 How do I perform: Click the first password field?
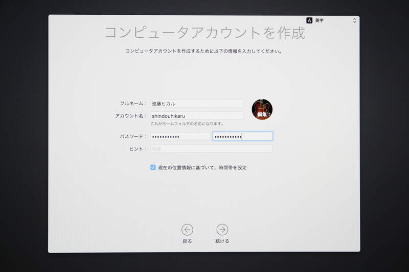pos(180,136)
